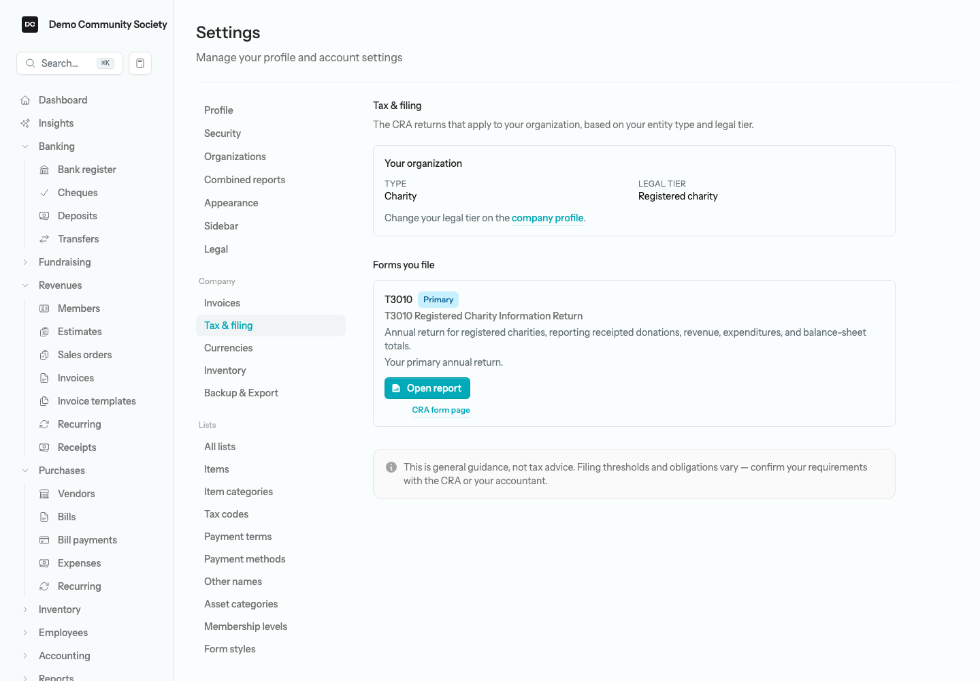Viewport: 980px width, 681px height.
Task: Click the Members card icon
Action: click(x=44, y=308)
